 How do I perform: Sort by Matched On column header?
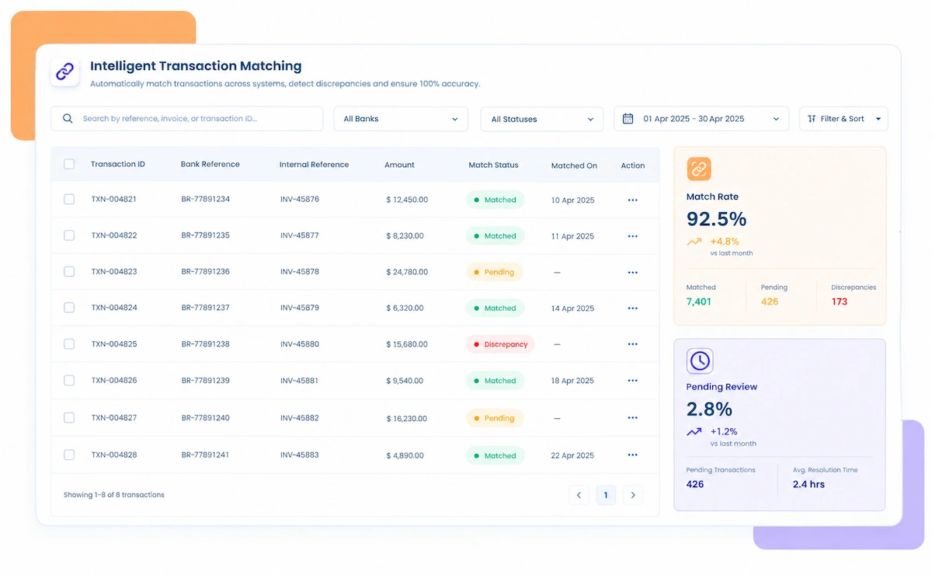pos(574,166)
